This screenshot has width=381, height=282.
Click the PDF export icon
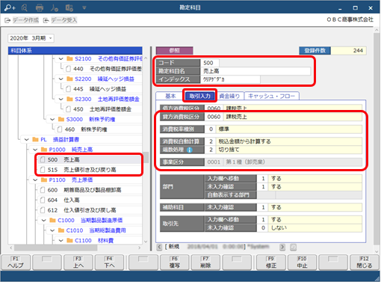click(x=55, y=8)
